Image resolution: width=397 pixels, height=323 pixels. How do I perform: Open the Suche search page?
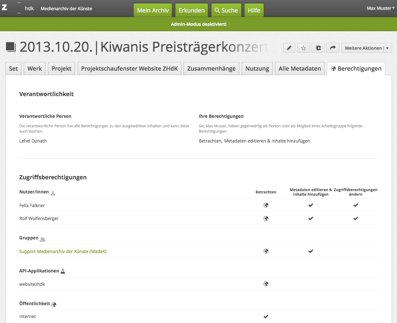(x=226, y=10)
